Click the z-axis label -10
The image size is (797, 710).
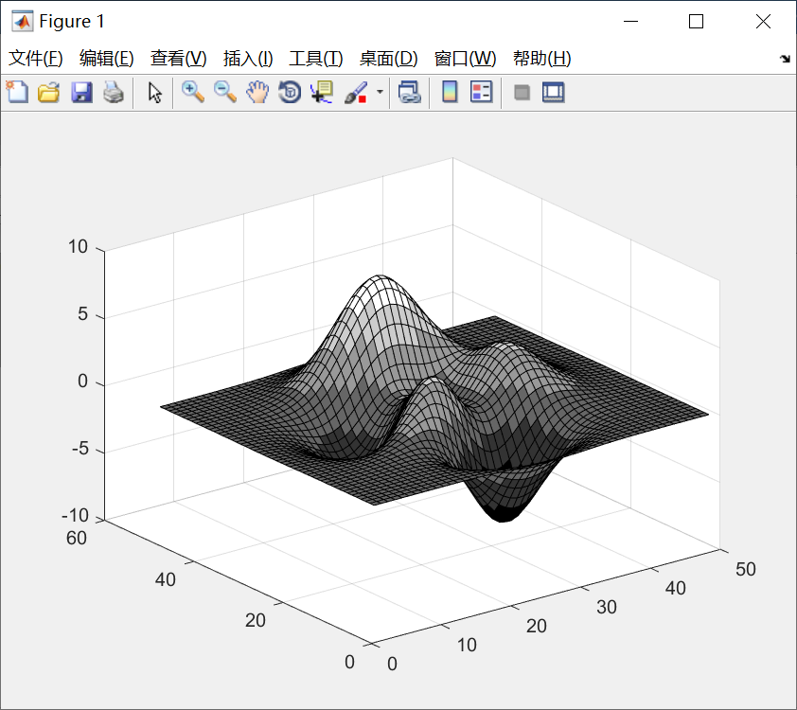point(75,516)
